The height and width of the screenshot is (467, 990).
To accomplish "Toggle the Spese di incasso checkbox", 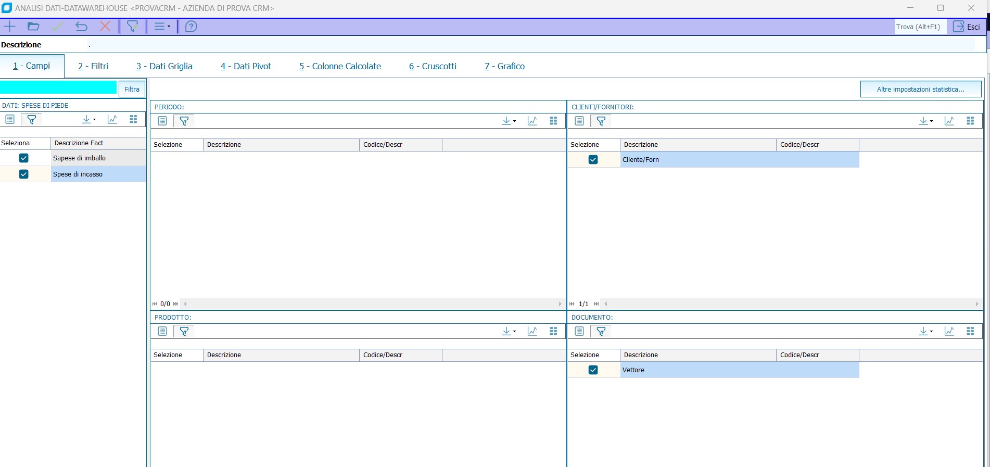I will coord(23,174).
